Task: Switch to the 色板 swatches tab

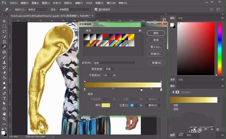Action: [180, 18]
